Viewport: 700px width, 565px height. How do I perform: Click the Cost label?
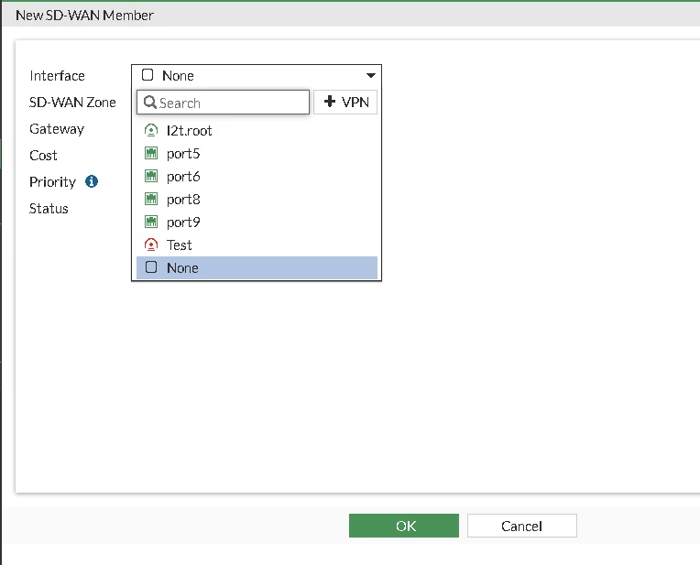pyautogui.click(x=43, y=156)
